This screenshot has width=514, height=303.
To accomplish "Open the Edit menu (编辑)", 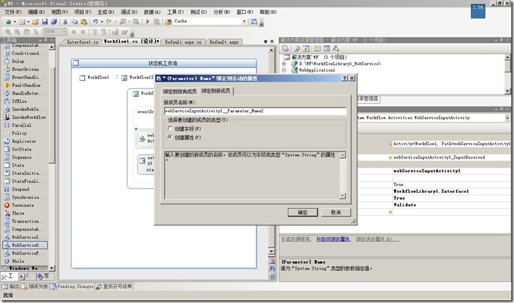I will pyautogui.click(x=36, y=12).
